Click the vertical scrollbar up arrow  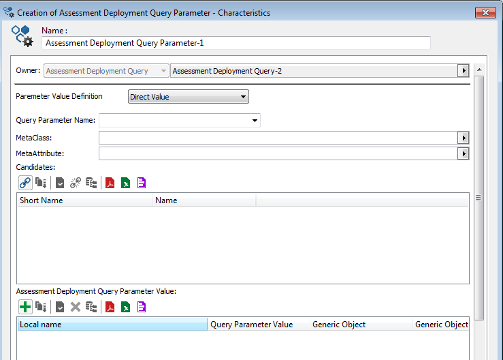(479, 70)
